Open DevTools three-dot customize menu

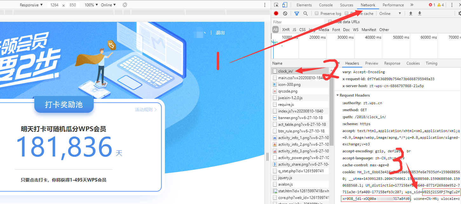point(452,5)
